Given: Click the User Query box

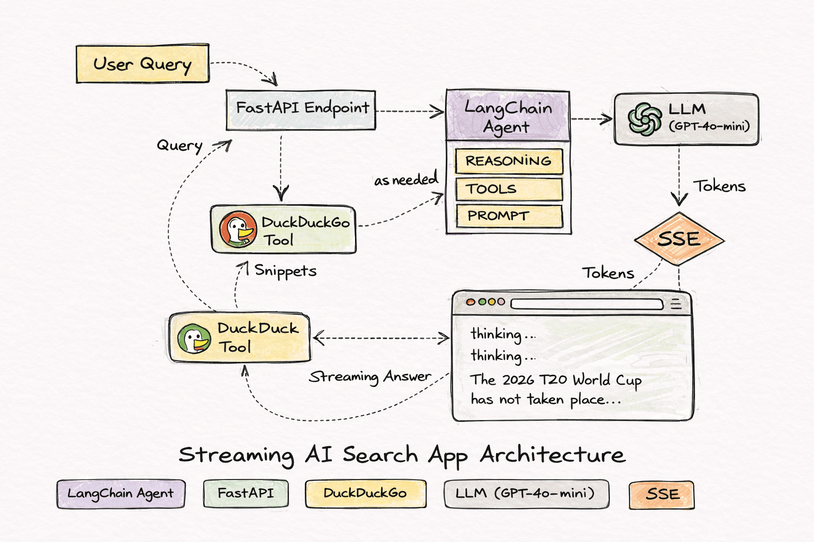Looking at the screenshot, I should [143, 64].
